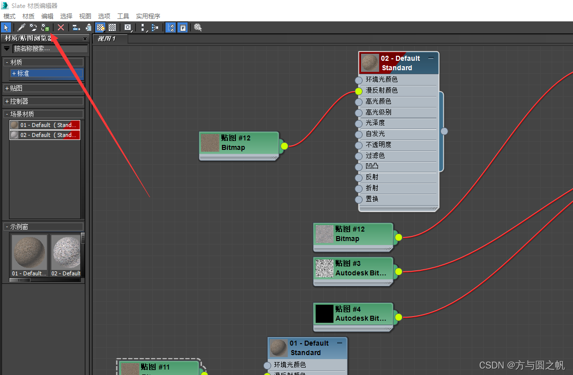
Task: Click Show Shaded Material in Viewport icon
Action: [100, 27]
